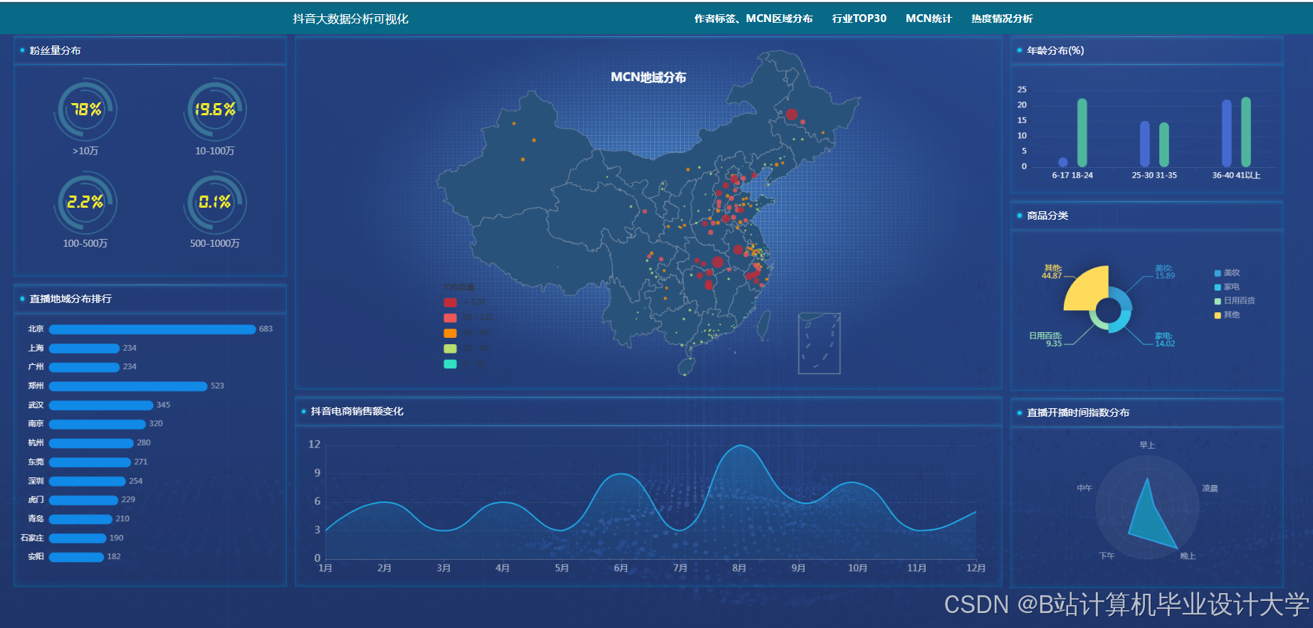Click the South China Sea inset box
The image size is (1313, 628).
tap(819, 344)
